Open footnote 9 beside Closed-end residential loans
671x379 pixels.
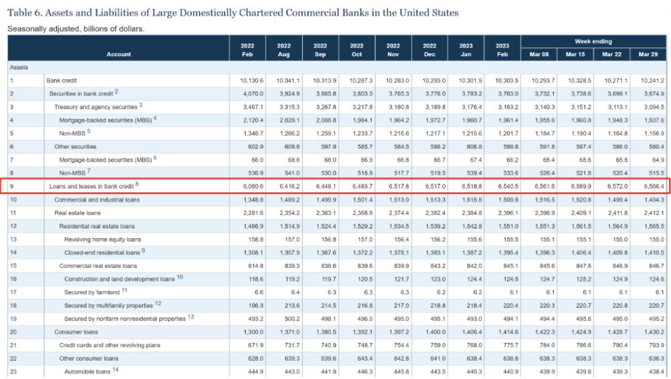(144, 250)
